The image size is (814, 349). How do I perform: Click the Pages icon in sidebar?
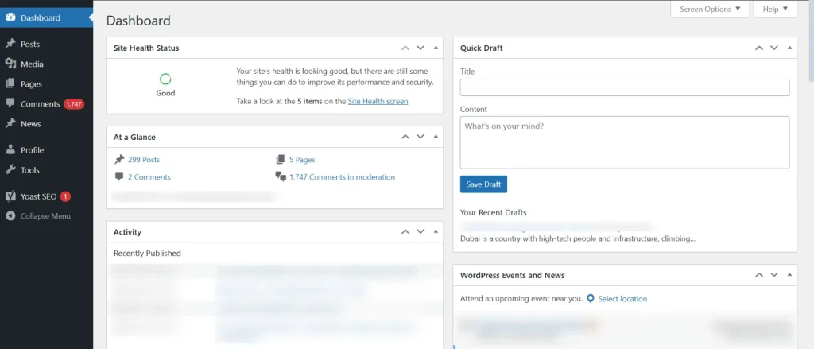[10, 83]
